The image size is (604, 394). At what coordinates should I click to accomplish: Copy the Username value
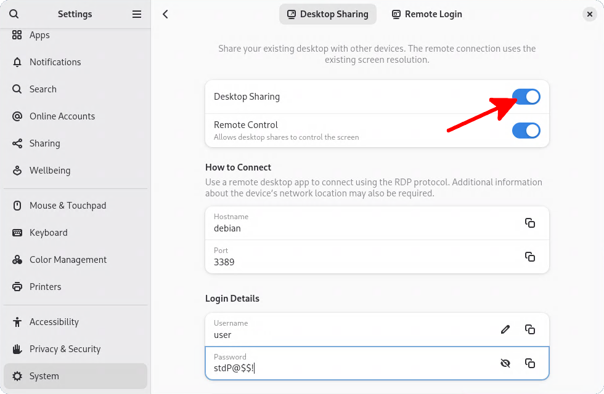pyautogui.click(x=529, y=329)
